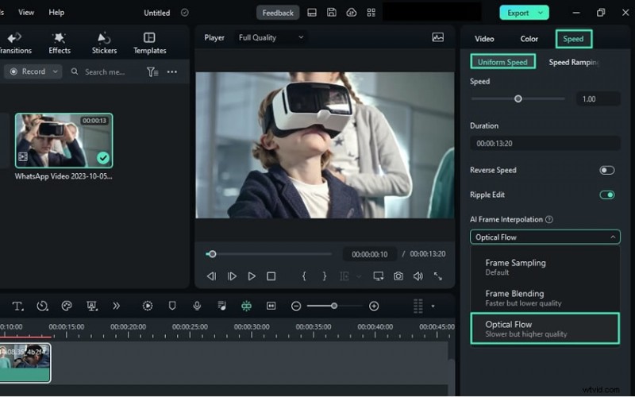Image resolution: width=635 pixels, height=397 pixels.
Task: Open the Stickers panel
Action: 103,43
